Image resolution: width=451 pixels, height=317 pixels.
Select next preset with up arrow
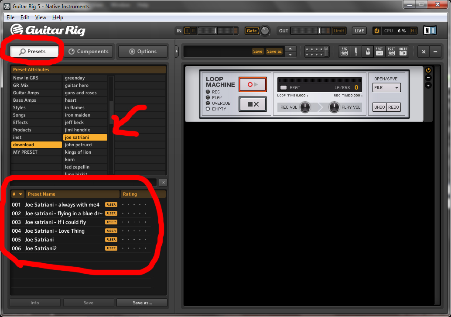(290, 48)
